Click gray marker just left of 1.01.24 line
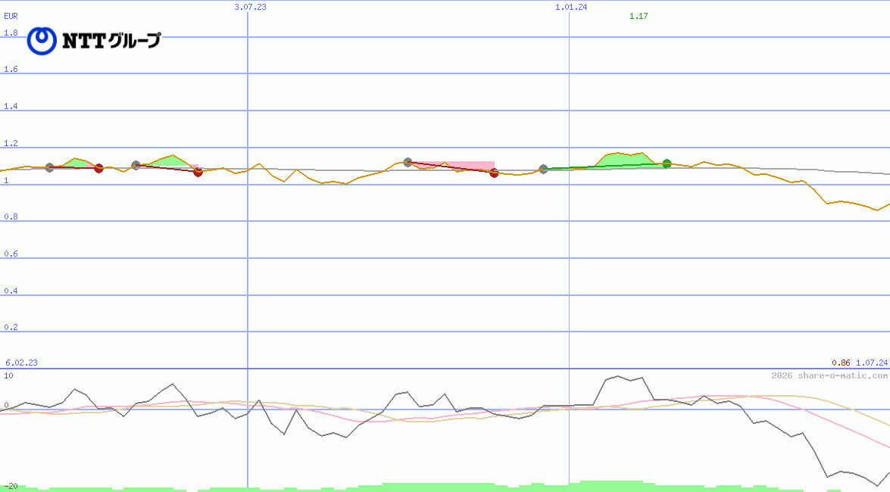890x492 pixels. (x=543, y=169)
